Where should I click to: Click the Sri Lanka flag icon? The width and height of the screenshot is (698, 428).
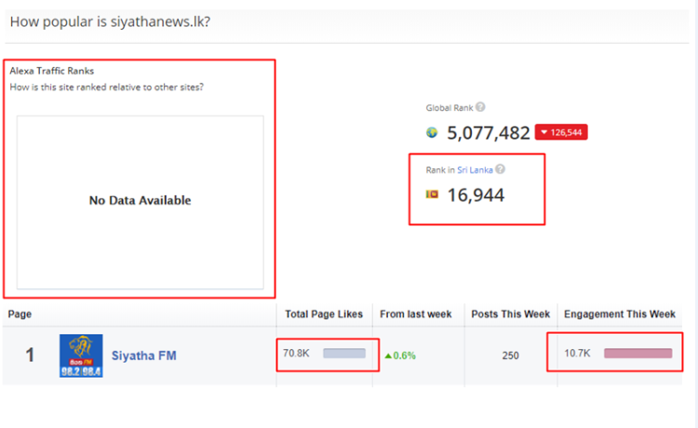(x=432, y=194)
